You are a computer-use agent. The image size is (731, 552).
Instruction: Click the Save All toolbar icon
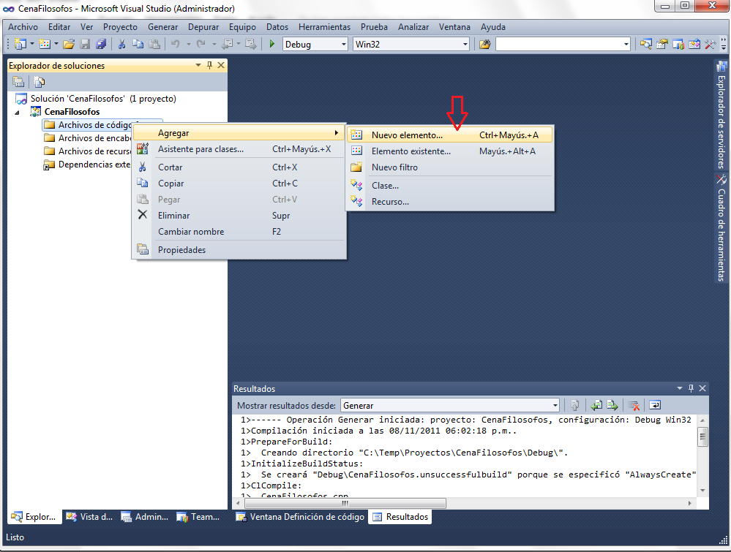click(x=101, y=45)
